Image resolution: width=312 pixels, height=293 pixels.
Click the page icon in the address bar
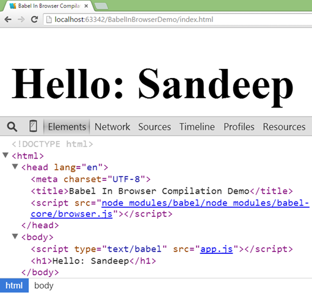point(49,20)
